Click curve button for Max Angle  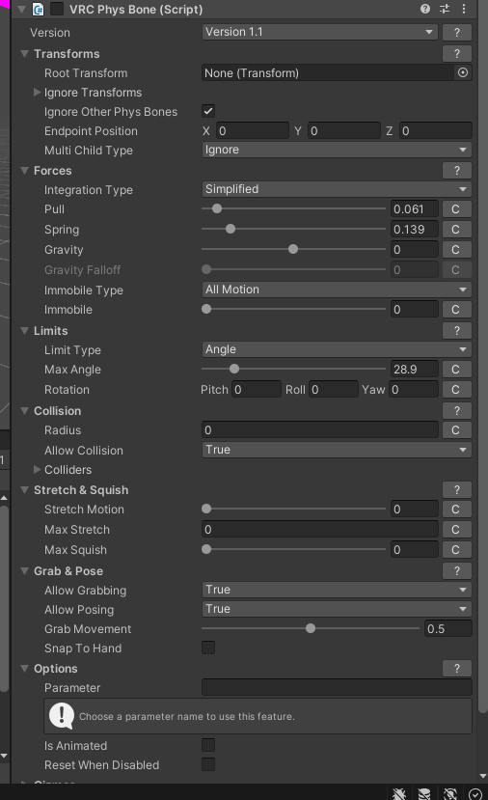coord(455,370)
